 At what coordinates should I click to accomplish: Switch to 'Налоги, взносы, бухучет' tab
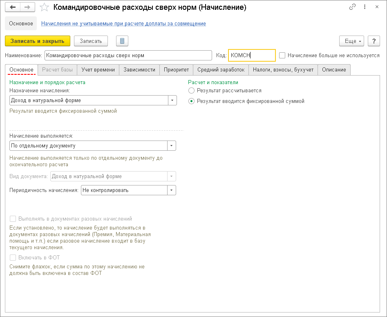(x=283, y=69)
